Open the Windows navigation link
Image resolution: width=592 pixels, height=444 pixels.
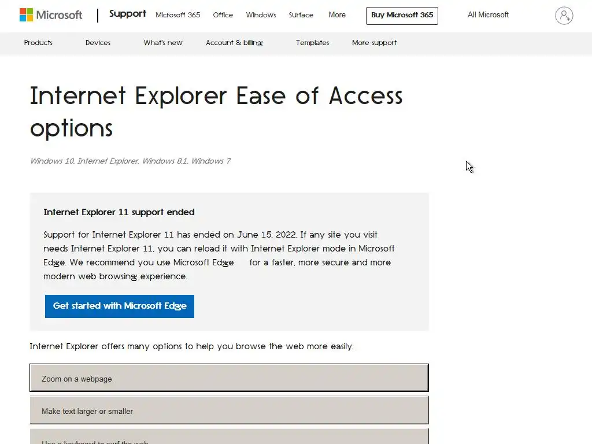tap(261, 15)
